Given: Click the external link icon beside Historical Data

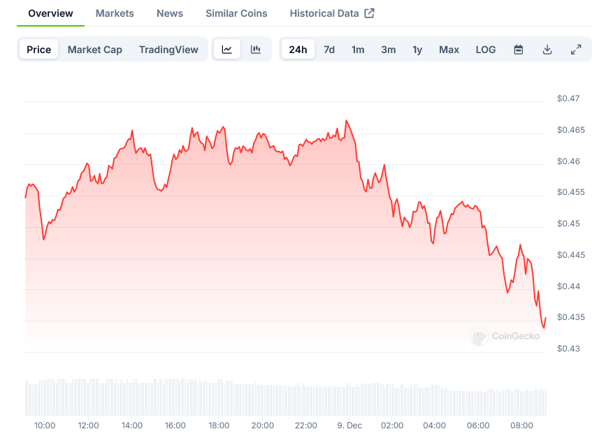Looking at the screenshot, I should tap(370, 13).
